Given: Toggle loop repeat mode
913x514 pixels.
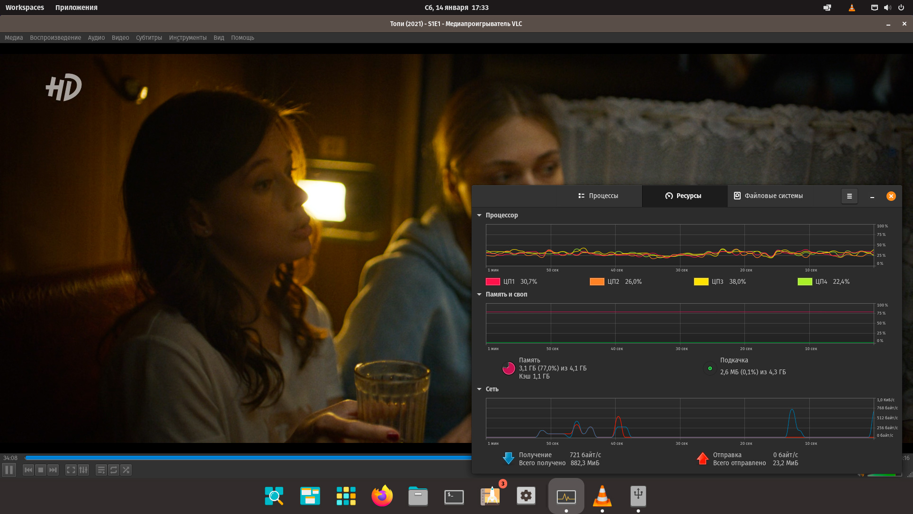Looking at the screenshot, I should click(x=114, y=470).
